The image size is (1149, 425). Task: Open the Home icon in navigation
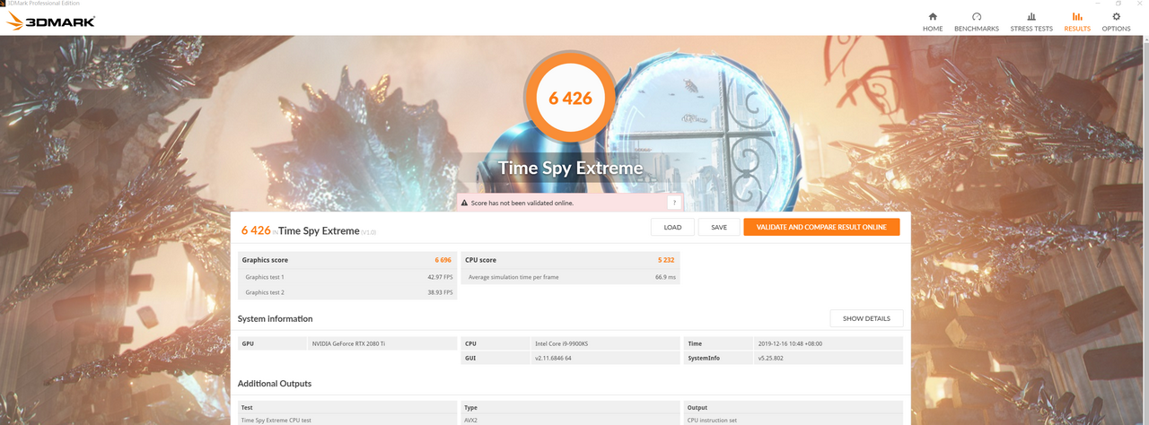(x=933, y=16)
